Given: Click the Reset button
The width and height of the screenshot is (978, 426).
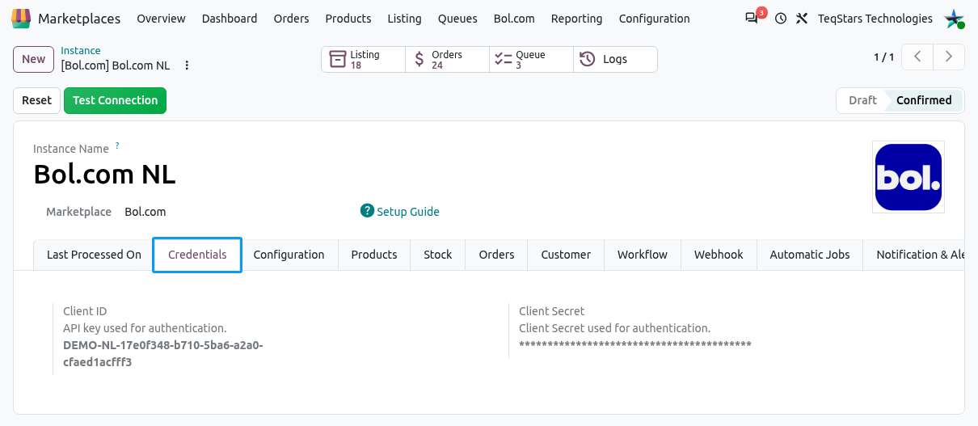Looking at the screenshot, I should coord(36,100).
